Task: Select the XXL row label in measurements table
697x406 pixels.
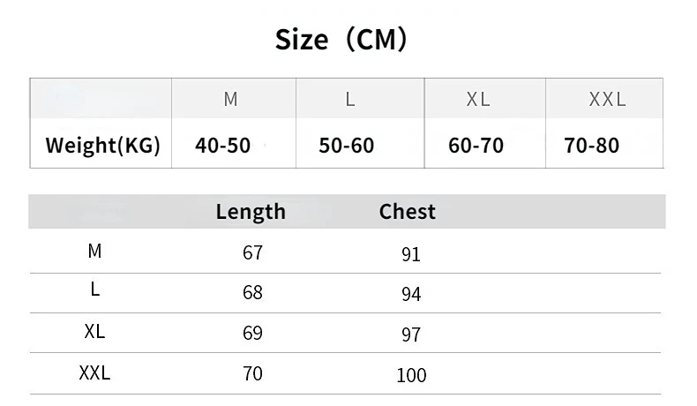Action: click(94, 372)
